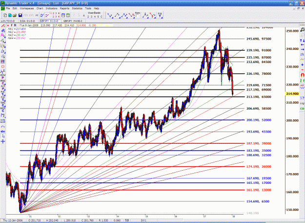Click the FIB T toolbar icon

[160, 15]
